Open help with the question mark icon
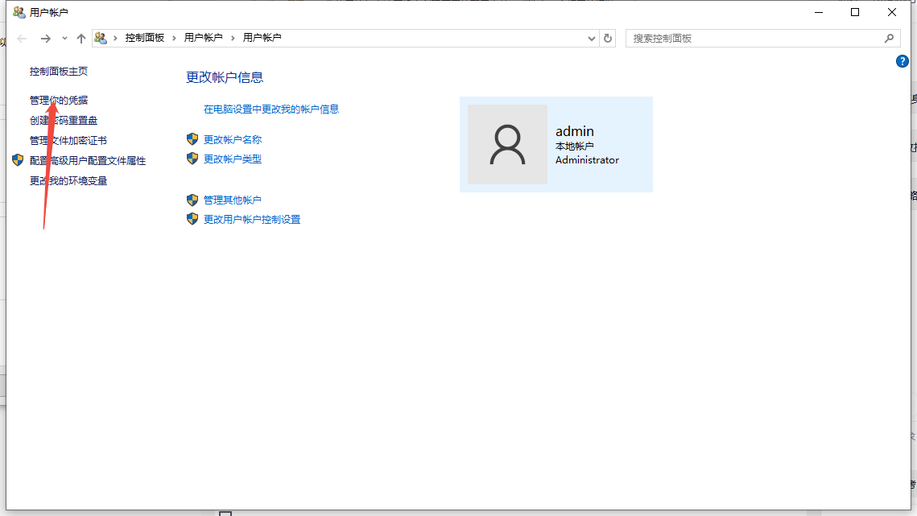 point(902,61)
